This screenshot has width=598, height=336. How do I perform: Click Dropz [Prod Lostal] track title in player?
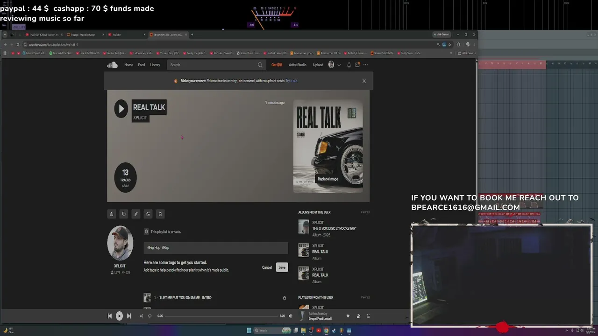(x=320, y=319)
